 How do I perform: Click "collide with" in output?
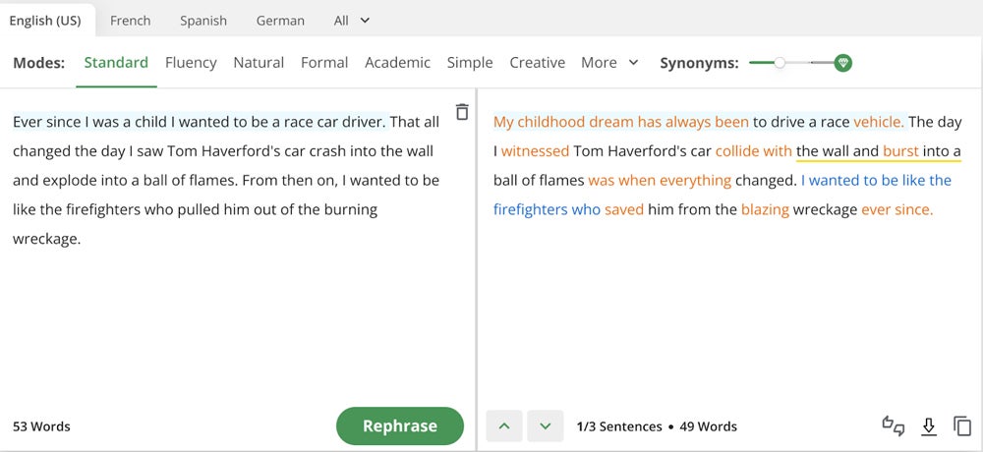click(754, 151)
